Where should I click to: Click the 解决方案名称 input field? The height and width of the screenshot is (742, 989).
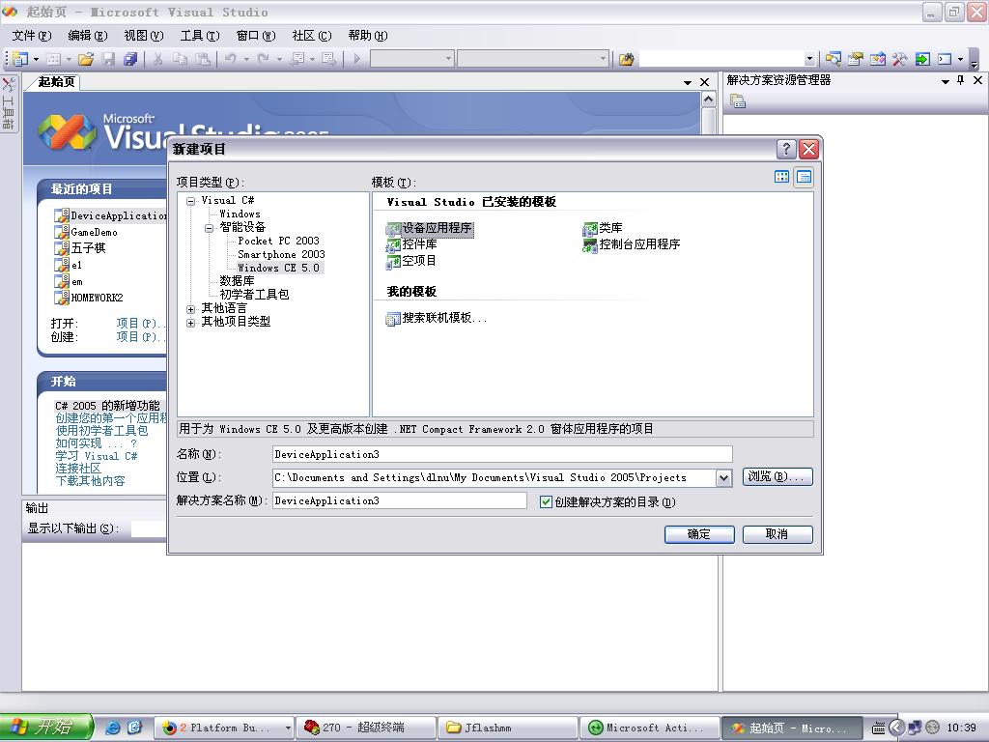pyautogui.click(x=400, y=501)
